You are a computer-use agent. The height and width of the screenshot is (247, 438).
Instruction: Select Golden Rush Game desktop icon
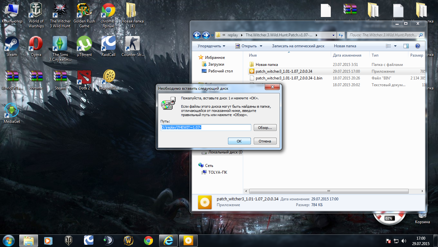coord(84,15)
